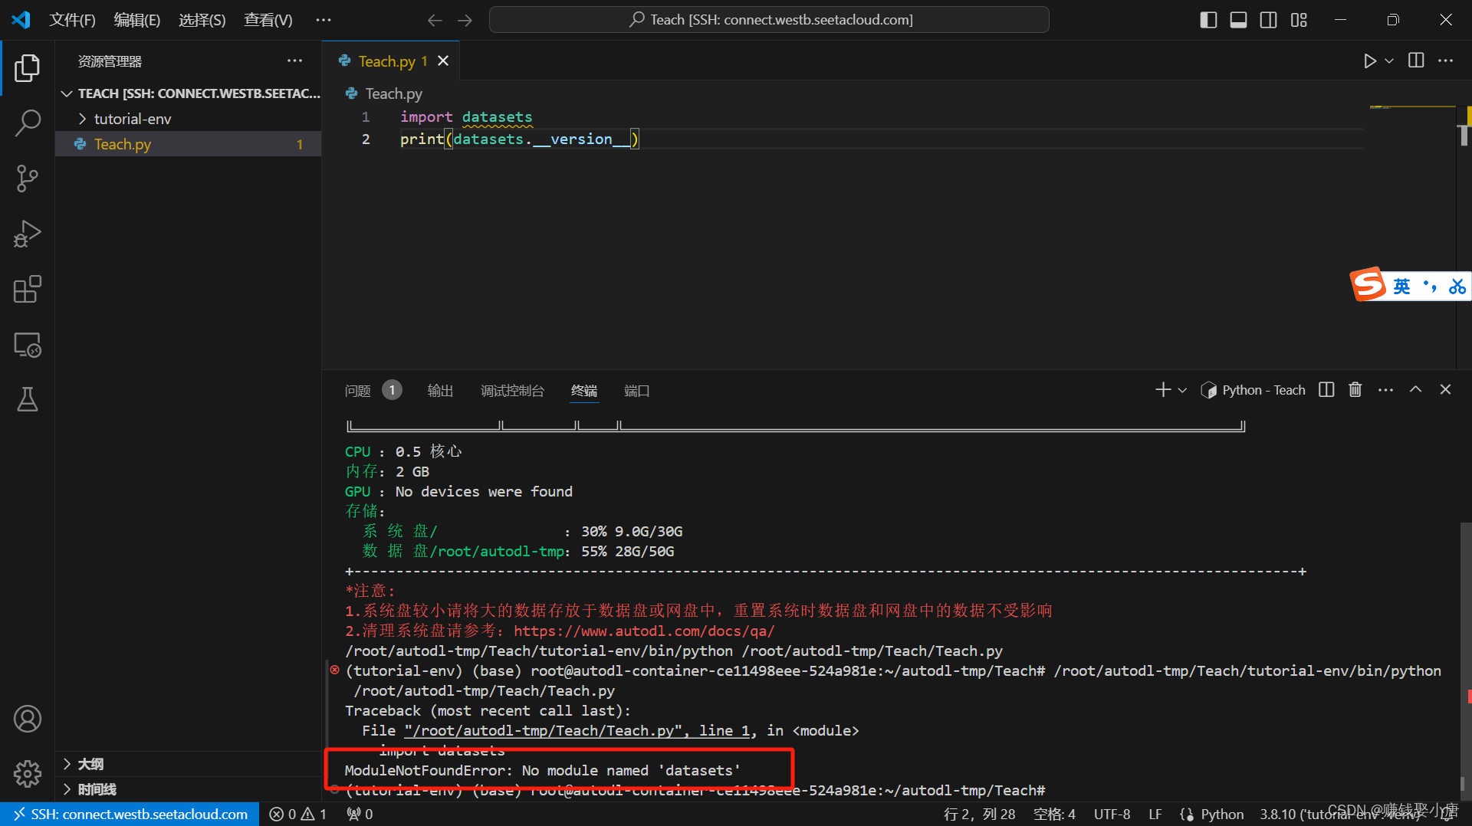
Task: Open the 编辑(E) menu
Action: click(x=136, y=20)
